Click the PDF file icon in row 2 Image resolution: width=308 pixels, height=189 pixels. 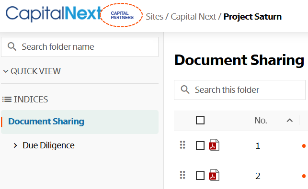[214, 175]
